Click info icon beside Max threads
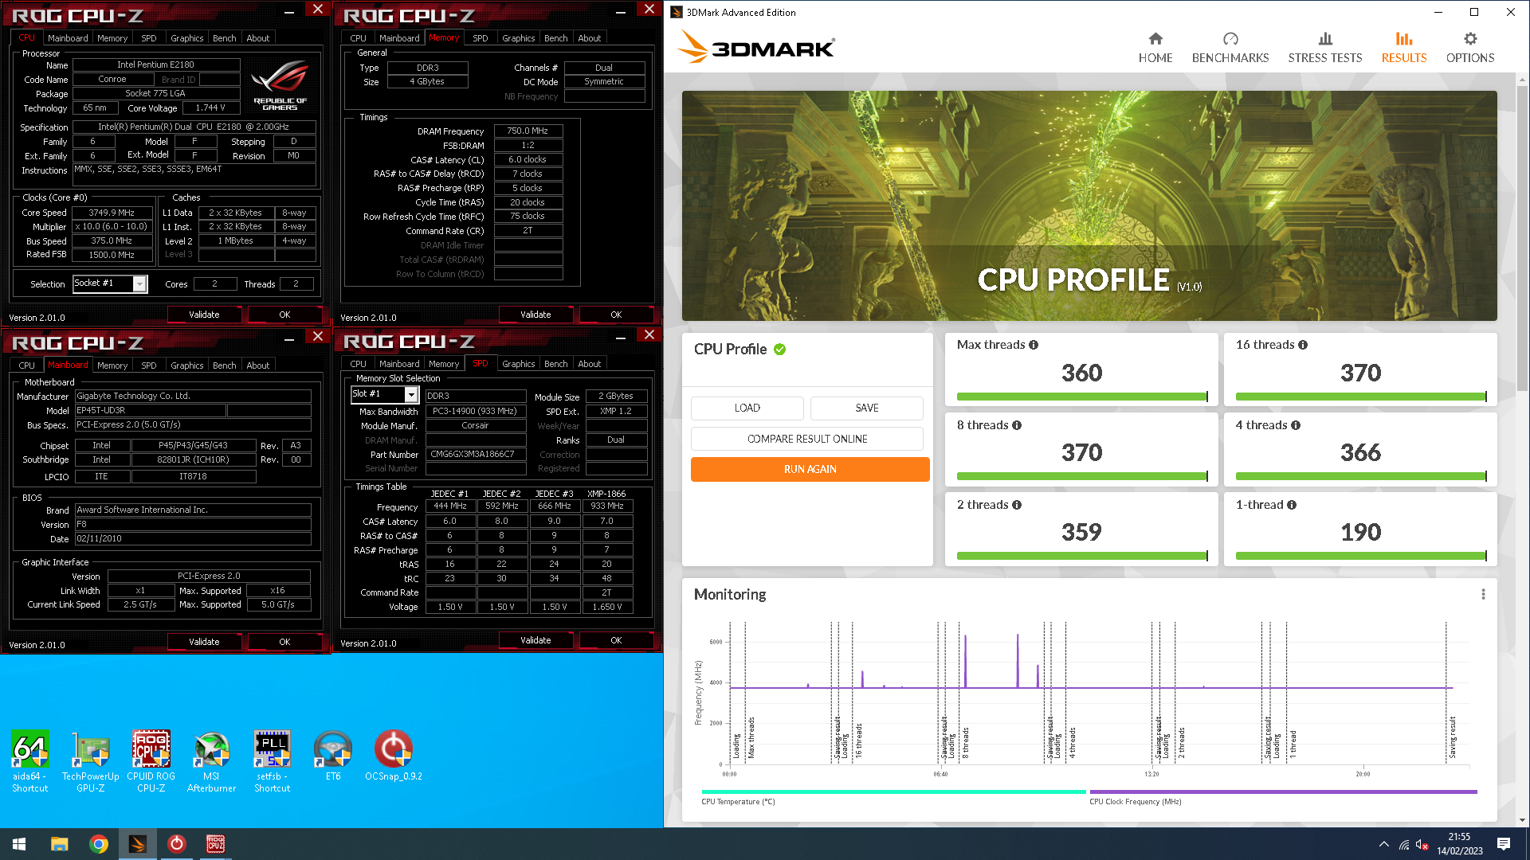This screenshot has height=860, width=1530. click(x=1034, y=345)
